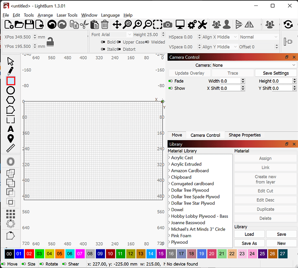298x268 pixels.
Task: Open the Circular Array tool
Action: pos(11,224)
